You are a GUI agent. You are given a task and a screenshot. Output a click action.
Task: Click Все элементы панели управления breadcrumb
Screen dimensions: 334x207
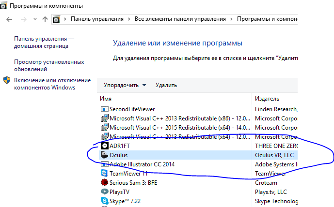tap(180, 19)
